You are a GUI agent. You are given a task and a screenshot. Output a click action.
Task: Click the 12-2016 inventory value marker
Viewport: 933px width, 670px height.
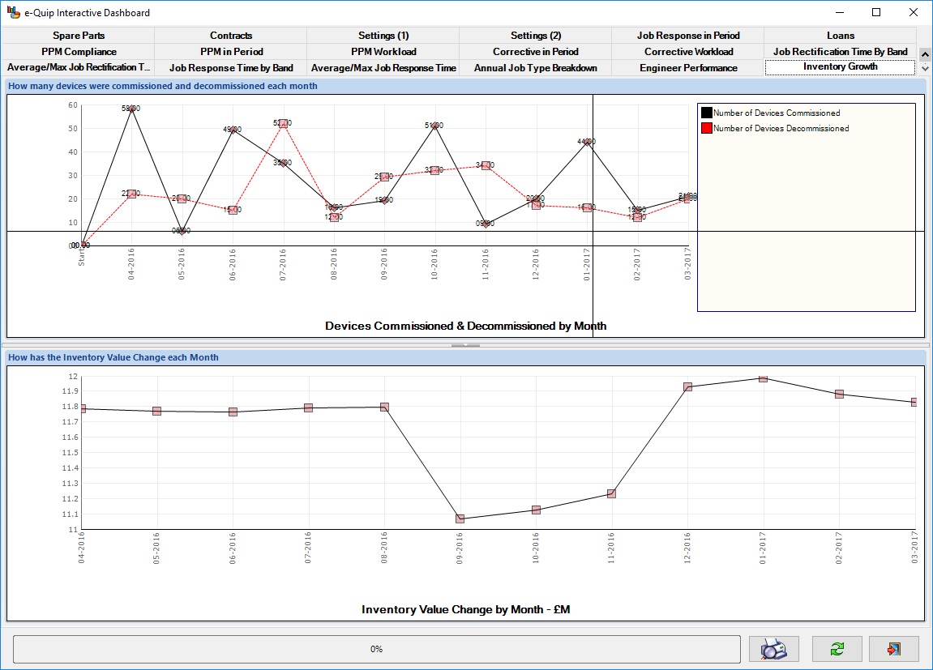[688, 387]
